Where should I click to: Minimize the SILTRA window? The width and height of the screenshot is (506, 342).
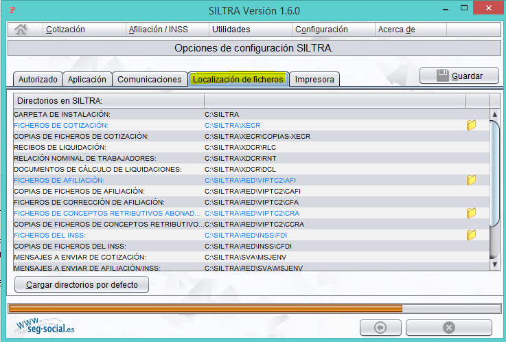pyautogui.click(x=446, y=9)
